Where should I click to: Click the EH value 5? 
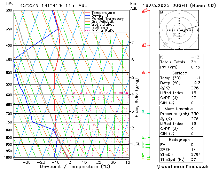pos(192,145)
